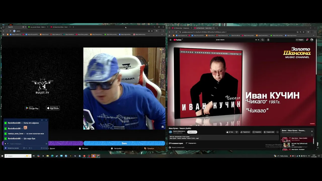Open more actions three-dot menu under video

pyautogui.click(x=277, y=132)
